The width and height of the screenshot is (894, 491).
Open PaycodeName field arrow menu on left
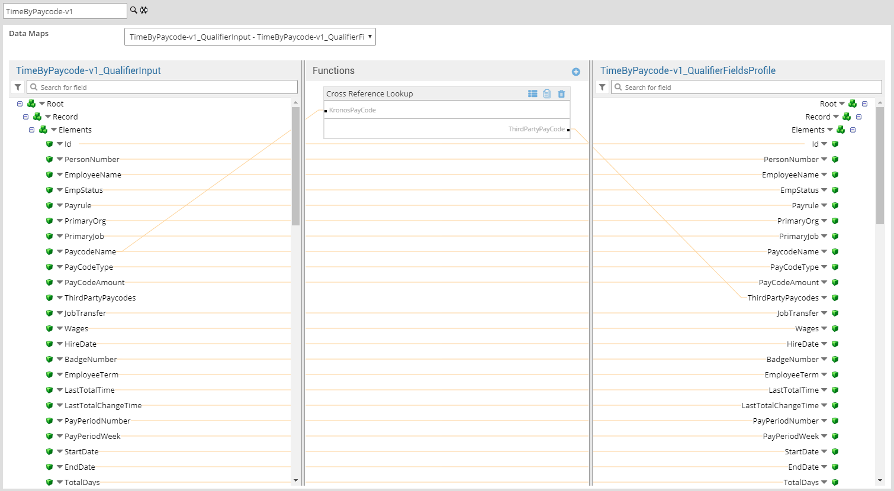pos(60,251)
